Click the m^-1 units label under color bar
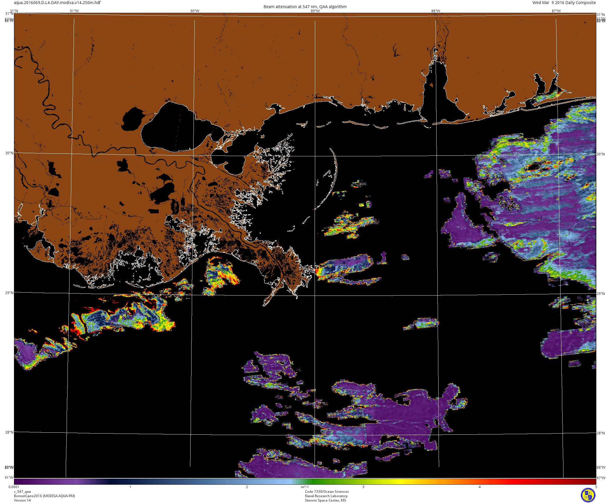Image resolution: width=610 pixels, height=503 pixels. (305, 487)
